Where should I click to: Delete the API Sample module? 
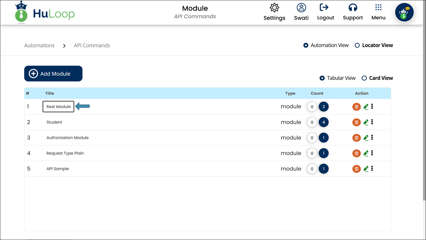click(357, 169)
